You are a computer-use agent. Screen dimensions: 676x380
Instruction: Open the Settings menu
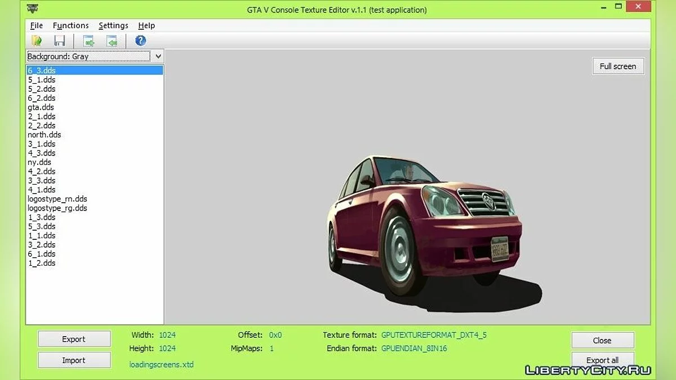pos(113,25)
